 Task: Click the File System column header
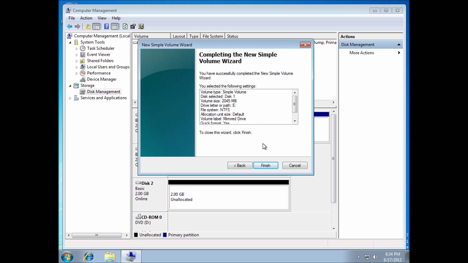213,36
